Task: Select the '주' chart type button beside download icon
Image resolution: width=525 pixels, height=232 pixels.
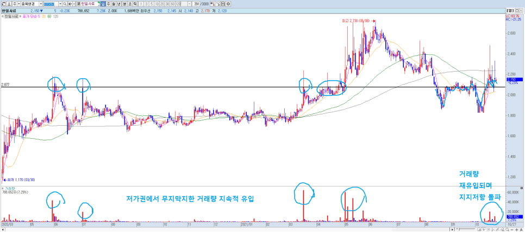Action: [x=14, y=4]
